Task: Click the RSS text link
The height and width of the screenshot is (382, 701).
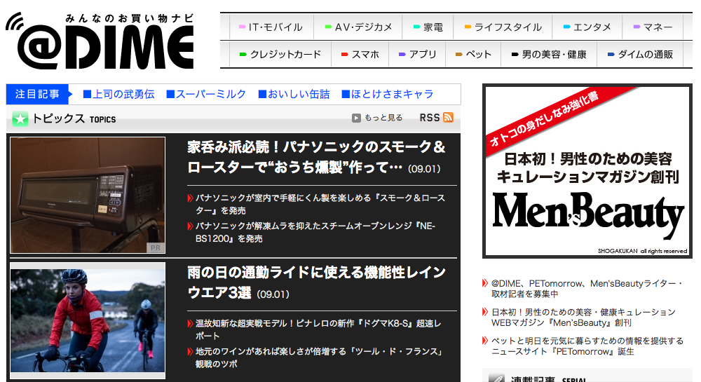Action: (430, 118)
